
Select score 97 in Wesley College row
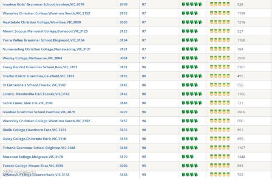[144, 58]
